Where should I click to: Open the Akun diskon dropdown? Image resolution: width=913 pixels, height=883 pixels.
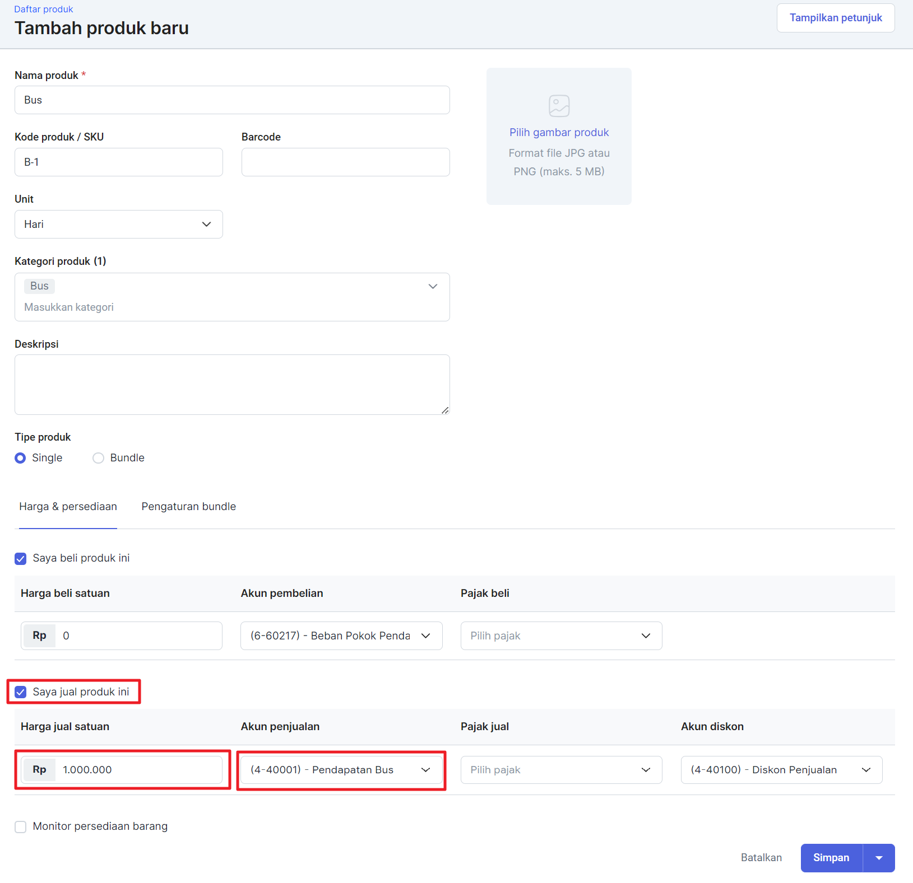coord(782,770)
